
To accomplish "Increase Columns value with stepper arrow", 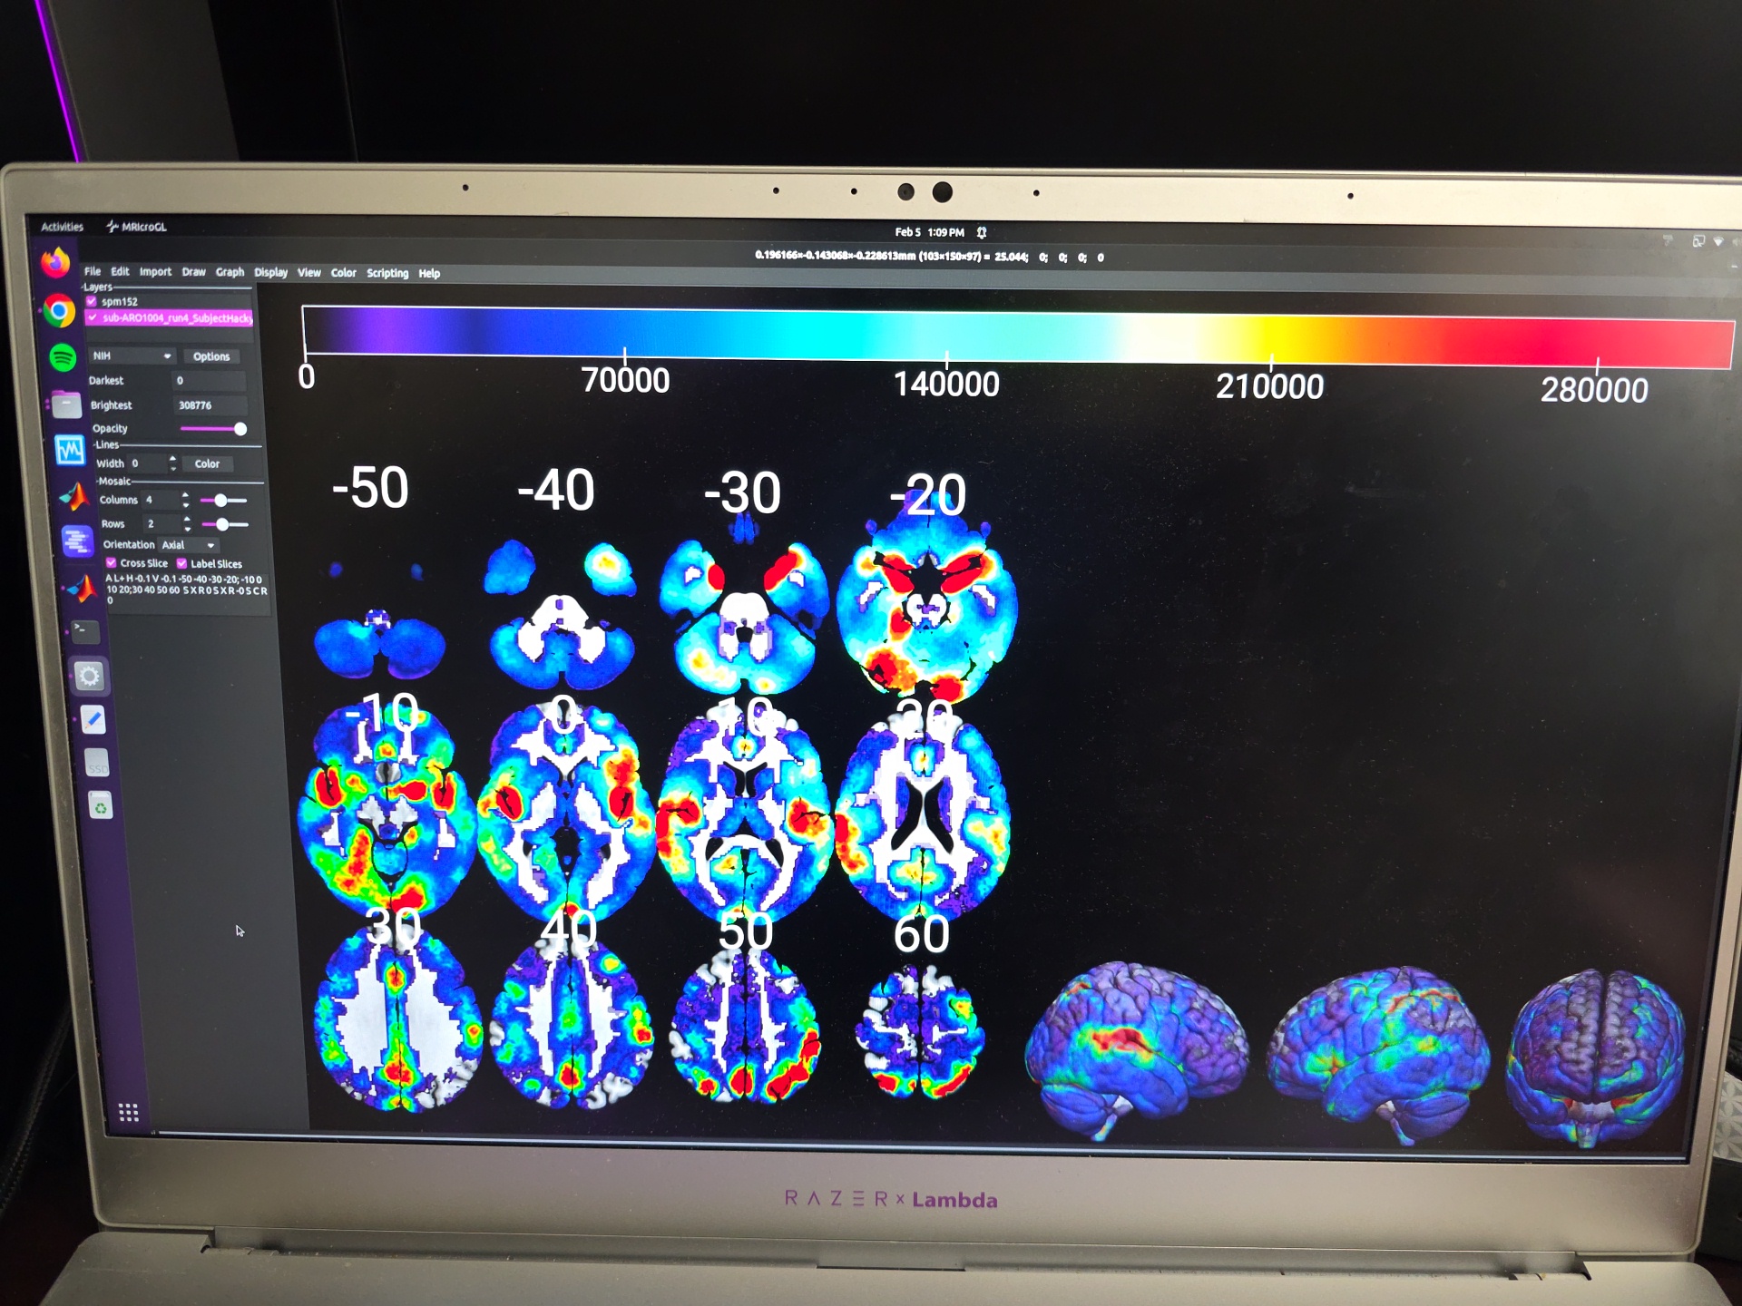I will 185,495.
